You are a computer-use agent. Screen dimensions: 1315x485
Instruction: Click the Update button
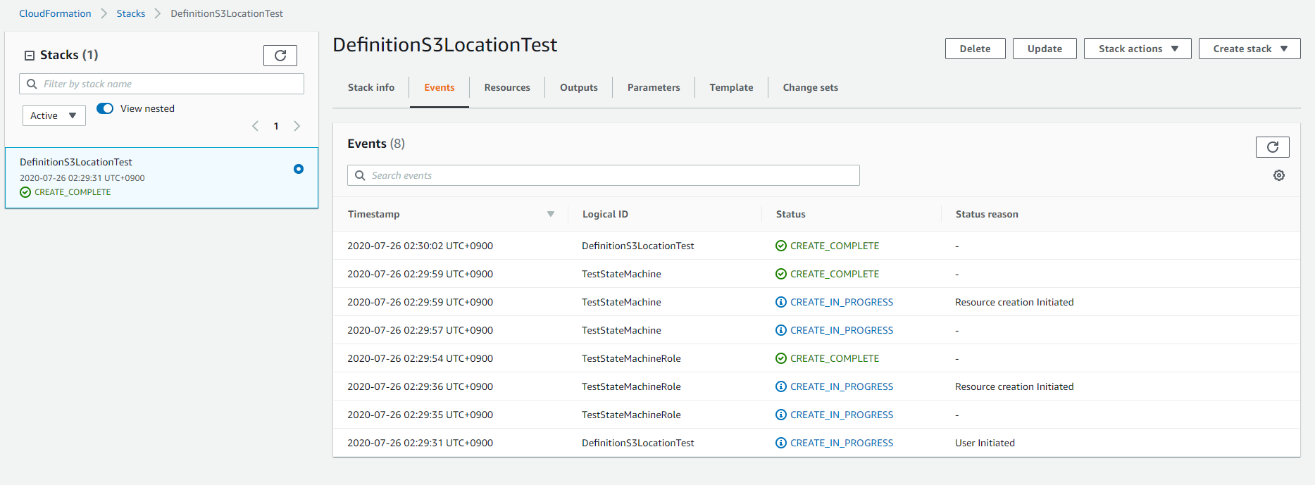(x=1045, y=49)
